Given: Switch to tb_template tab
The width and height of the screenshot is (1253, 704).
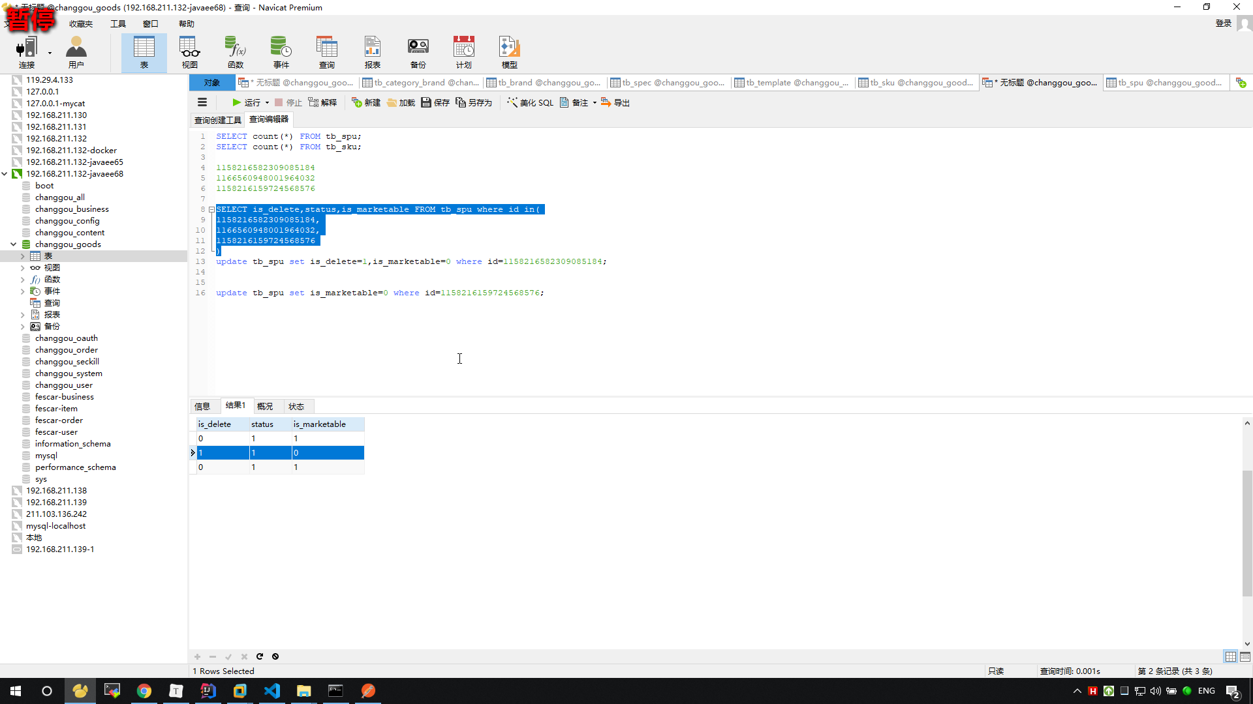Looking at the screenshot, I should click(792, 83).
